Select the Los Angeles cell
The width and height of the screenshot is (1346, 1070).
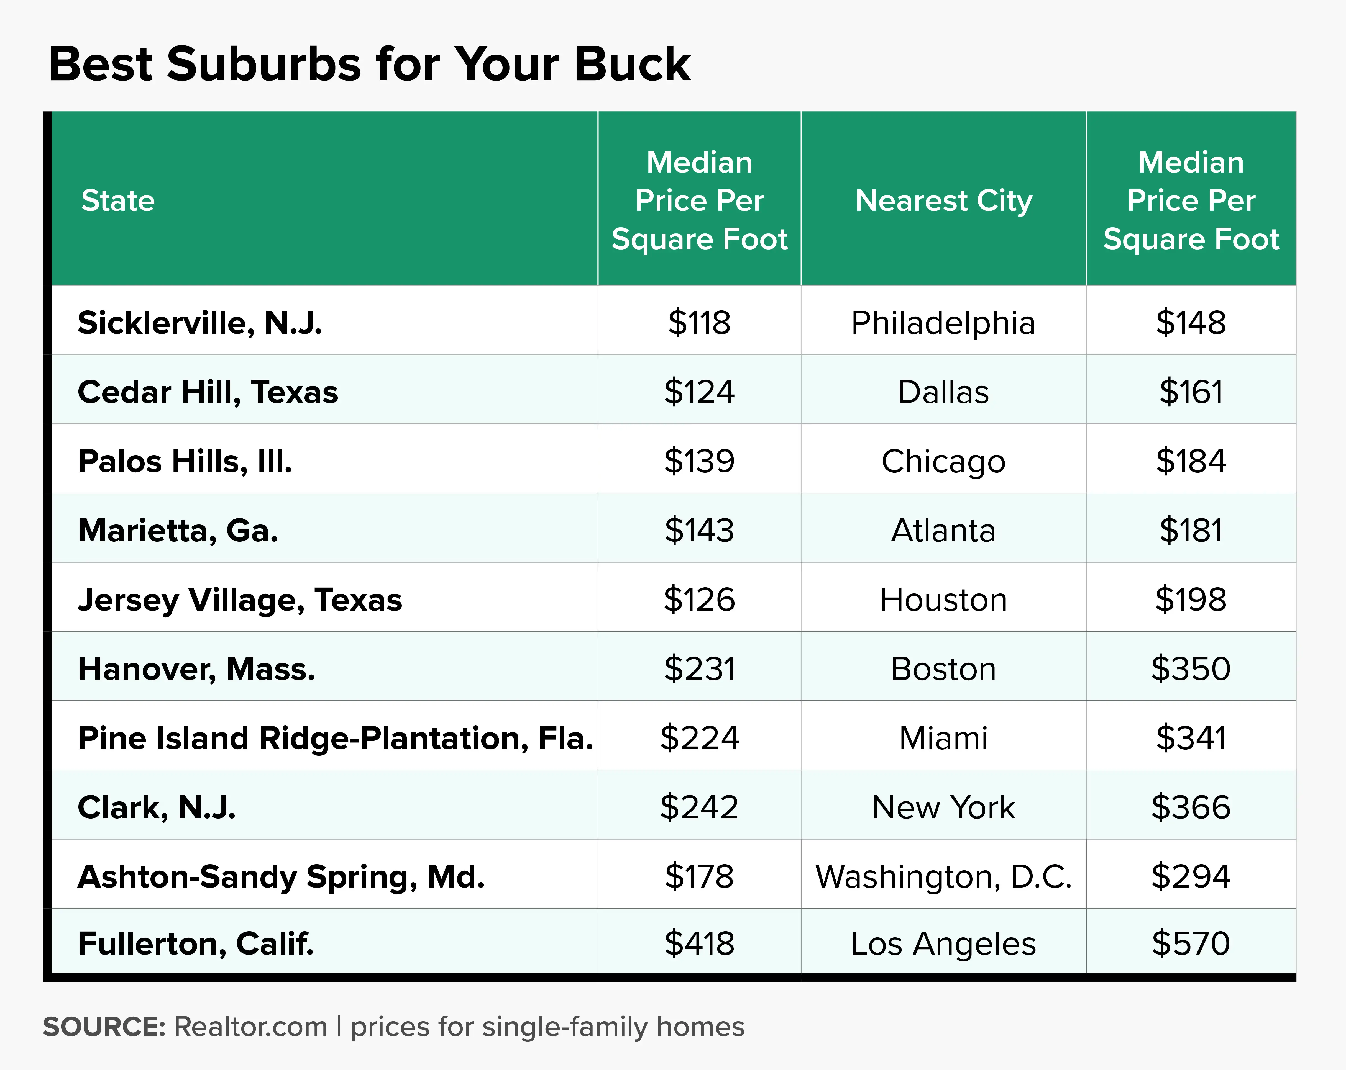(943, 944)
